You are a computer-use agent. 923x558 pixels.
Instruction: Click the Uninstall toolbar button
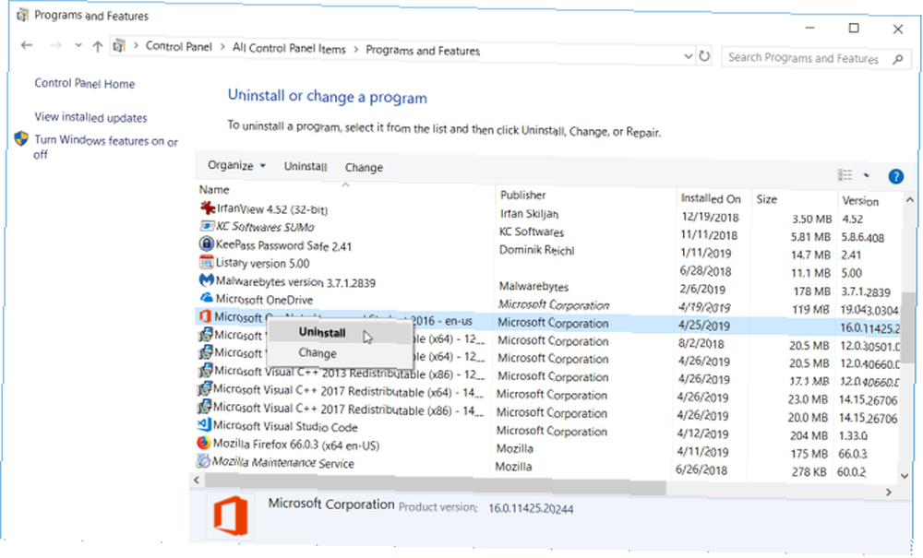pos(306,166)
